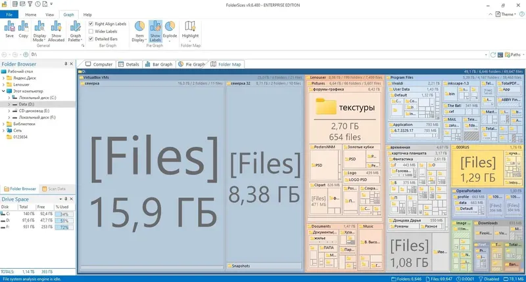
Task: Open quick access clock icon
Action: click(x=37, y=4)
